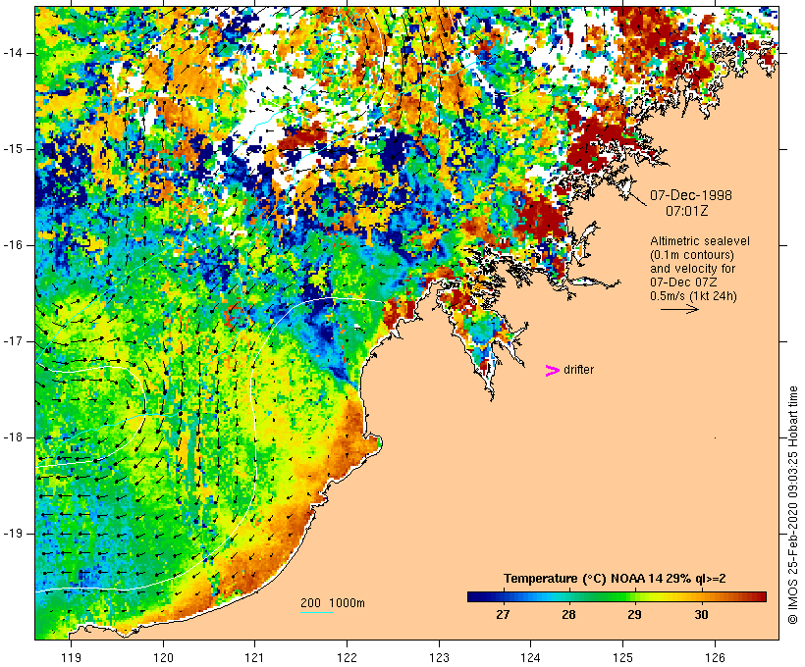Click the '(0.1m contours)' text line

(692, 255)
